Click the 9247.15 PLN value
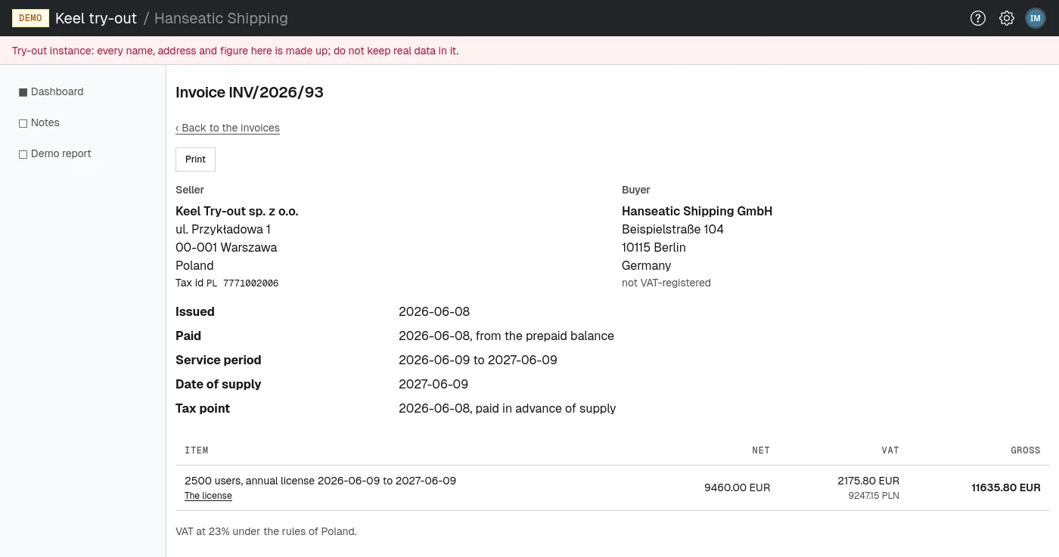 tap(874, 496)
